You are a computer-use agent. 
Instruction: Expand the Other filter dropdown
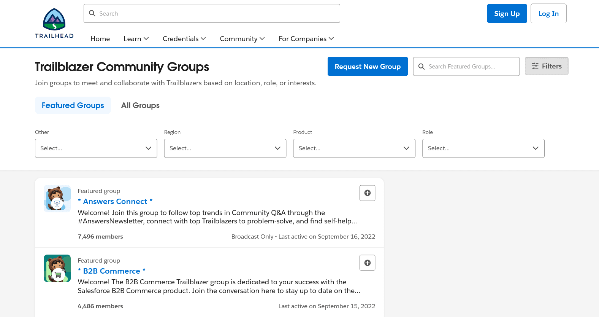(96, 148)
